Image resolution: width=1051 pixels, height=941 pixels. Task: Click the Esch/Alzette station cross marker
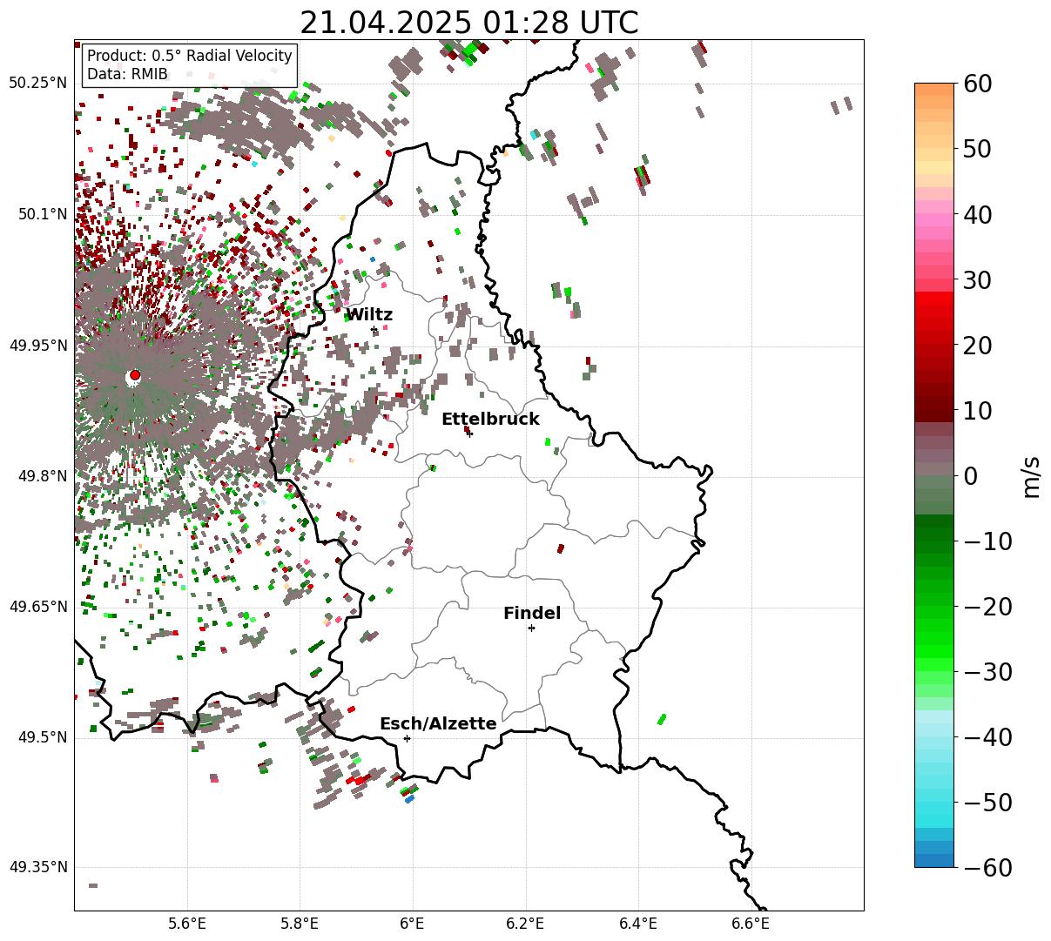point(407,738)
